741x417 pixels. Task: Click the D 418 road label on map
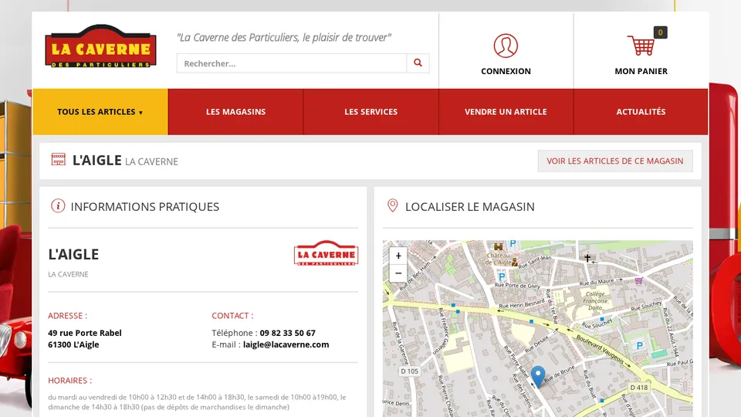coord(639,387)
